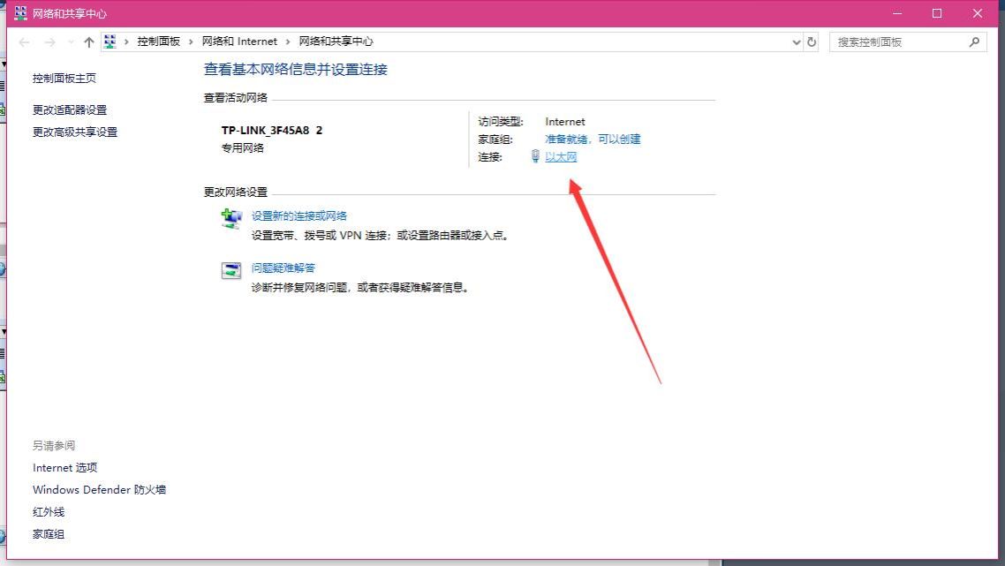Refresh the address bar location
The height and width of the screenshot is (566, 1005).
[812, 42]
